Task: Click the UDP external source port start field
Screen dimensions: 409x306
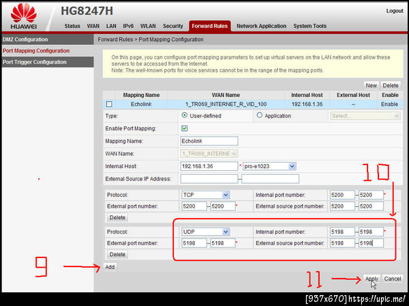Action: point(342,243)
